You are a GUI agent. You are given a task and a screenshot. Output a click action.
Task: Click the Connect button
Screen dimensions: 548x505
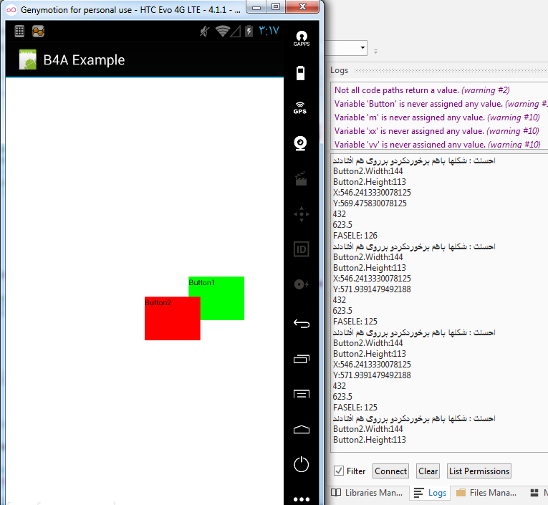click(390, 471)
